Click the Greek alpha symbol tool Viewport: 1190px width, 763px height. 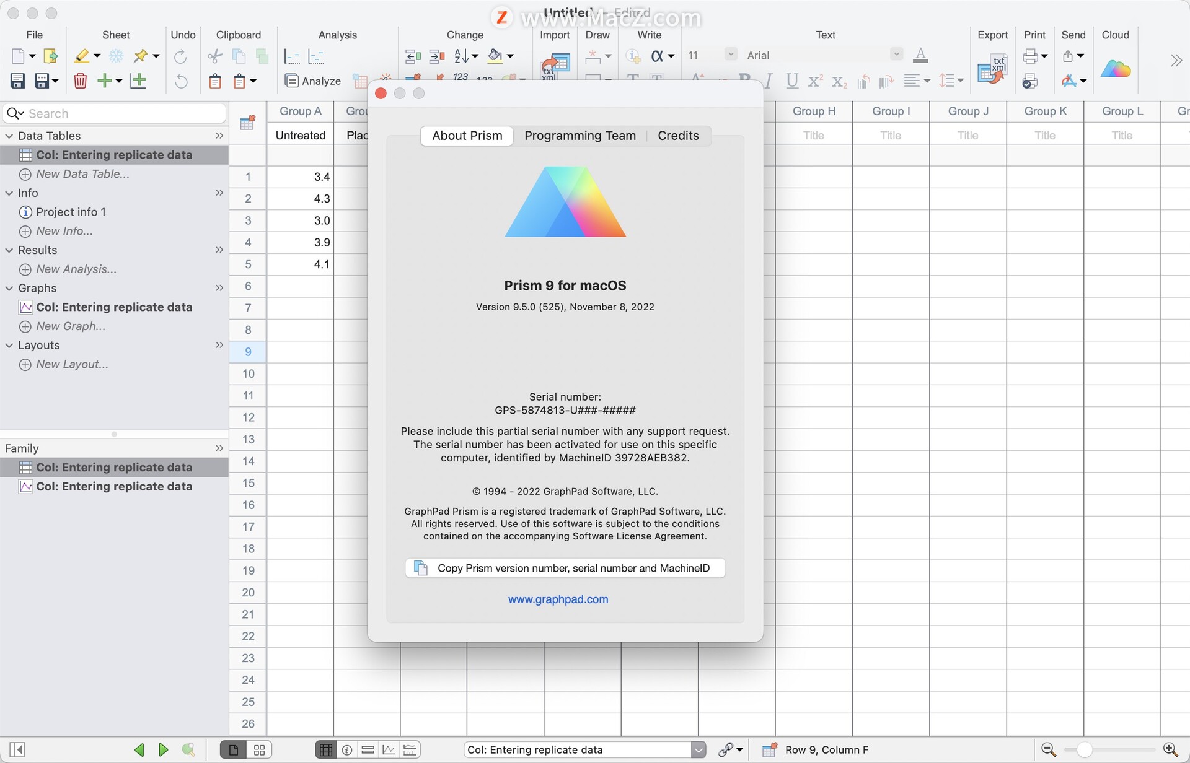coord(656,55)
